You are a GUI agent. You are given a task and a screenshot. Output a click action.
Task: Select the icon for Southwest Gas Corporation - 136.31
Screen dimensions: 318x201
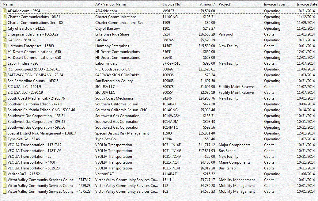point(5,116)
